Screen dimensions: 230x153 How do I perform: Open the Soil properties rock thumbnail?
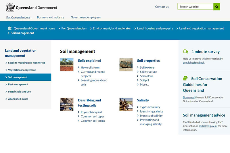(x=126, y=65)
